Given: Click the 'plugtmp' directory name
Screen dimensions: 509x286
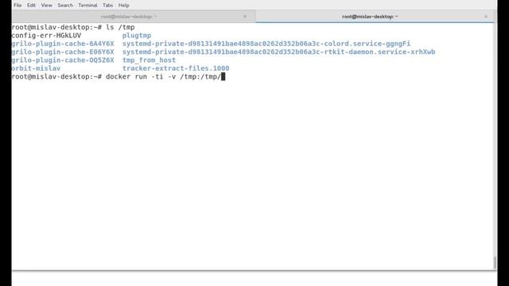Looking at the screenshot, I should [x=137, y=36].
